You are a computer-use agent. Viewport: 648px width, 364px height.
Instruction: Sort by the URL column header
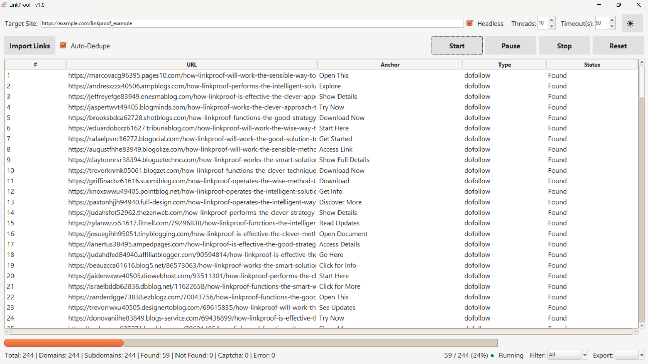[x=192, y=65]
